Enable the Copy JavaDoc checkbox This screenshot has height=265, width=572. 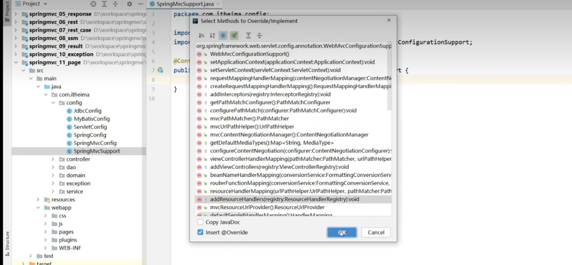[201, 222]
